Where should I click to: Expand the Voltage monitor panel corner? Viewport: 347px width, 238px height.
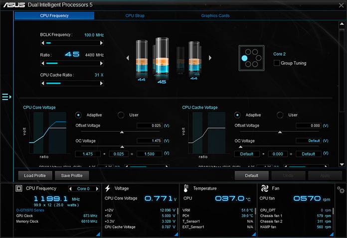tap(176, 234)
